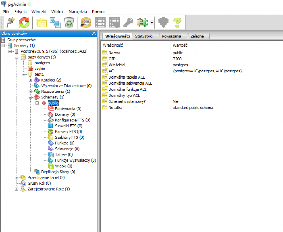This screenshot has width=283, height=232.
Task: Open the Wtyczki menu
Action: [x=39, y=12]
